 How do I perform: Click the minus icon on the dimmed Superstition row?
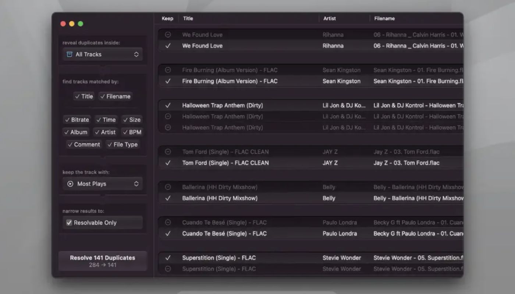pyautogui.click(x=168, y=269)
